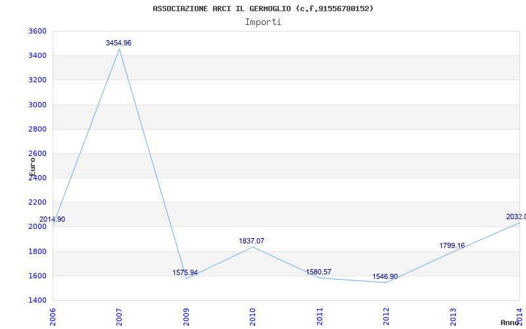This screenshot has height=329, width=526.
Task: Click the 2200 y-axis value
Action: pos(37,203)
